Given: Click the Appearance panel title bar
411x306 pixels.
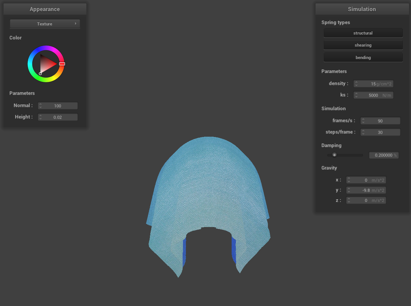Looking at the screenshot, I should tap(45, 9).
